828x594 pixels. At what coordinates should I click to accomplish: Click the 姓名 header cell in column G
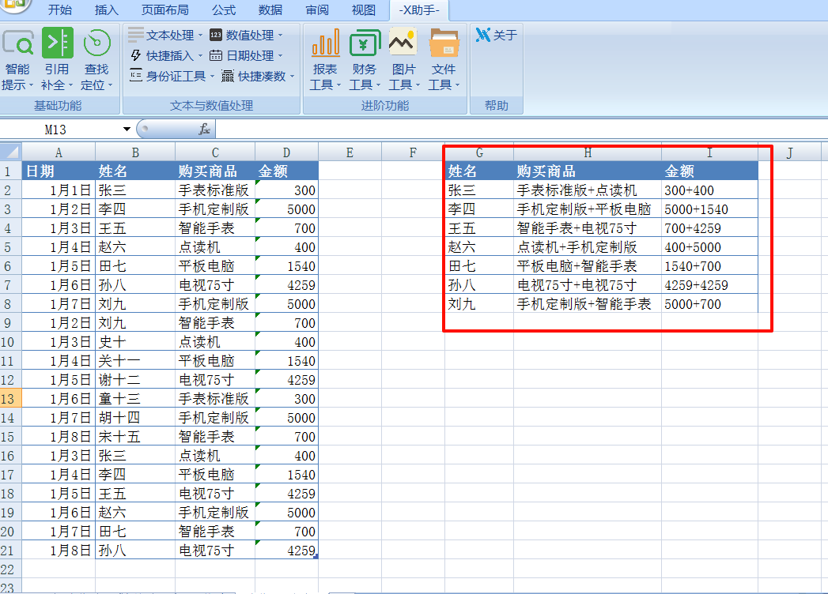click(479, 171)
